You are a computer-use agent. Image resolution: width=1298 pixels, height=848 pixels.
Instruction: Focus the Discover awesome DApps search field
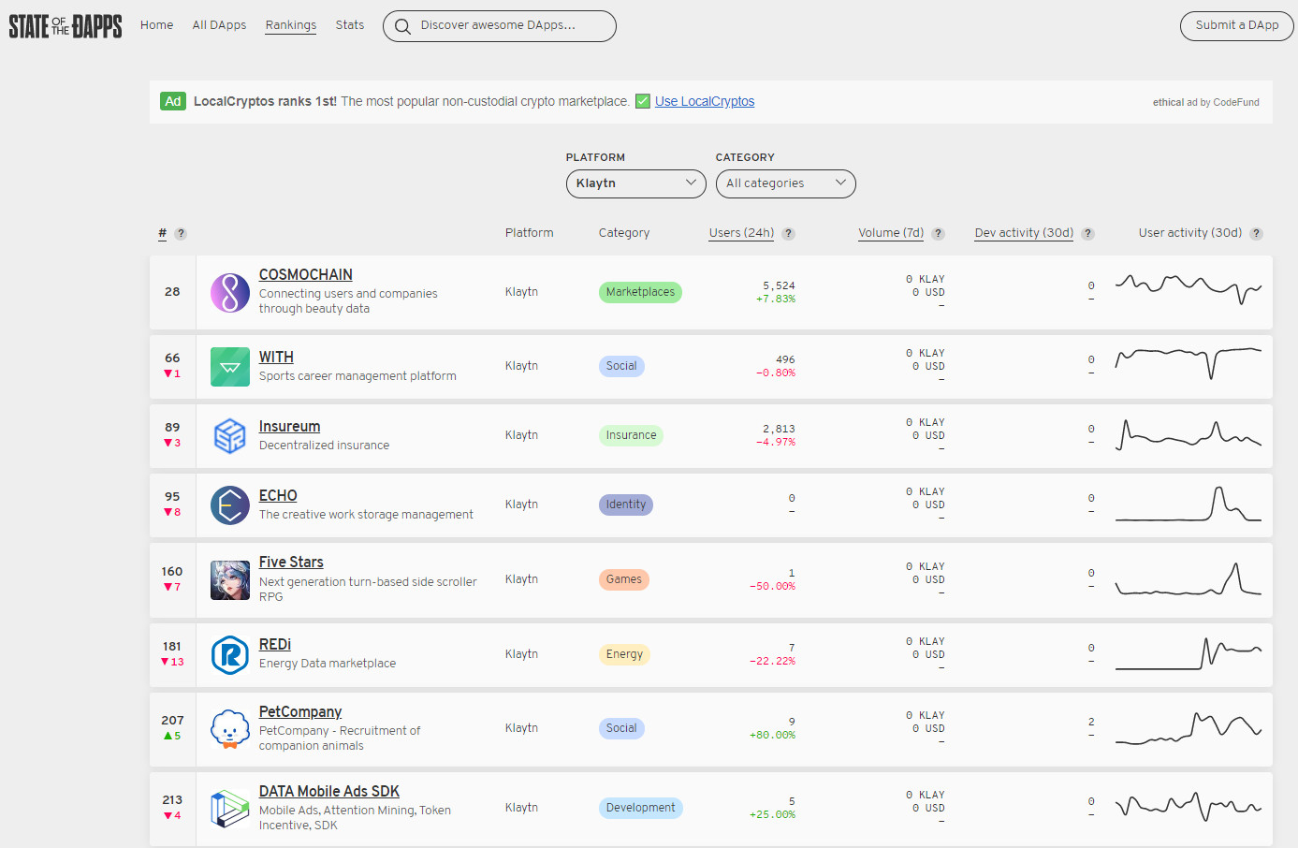[500, 26]
